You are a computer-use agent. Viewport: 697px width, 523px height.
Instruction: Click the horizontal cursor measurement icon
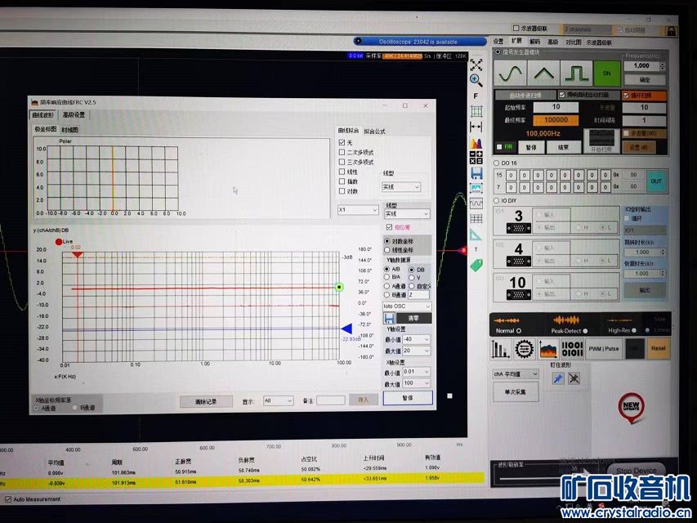(476, 127)
